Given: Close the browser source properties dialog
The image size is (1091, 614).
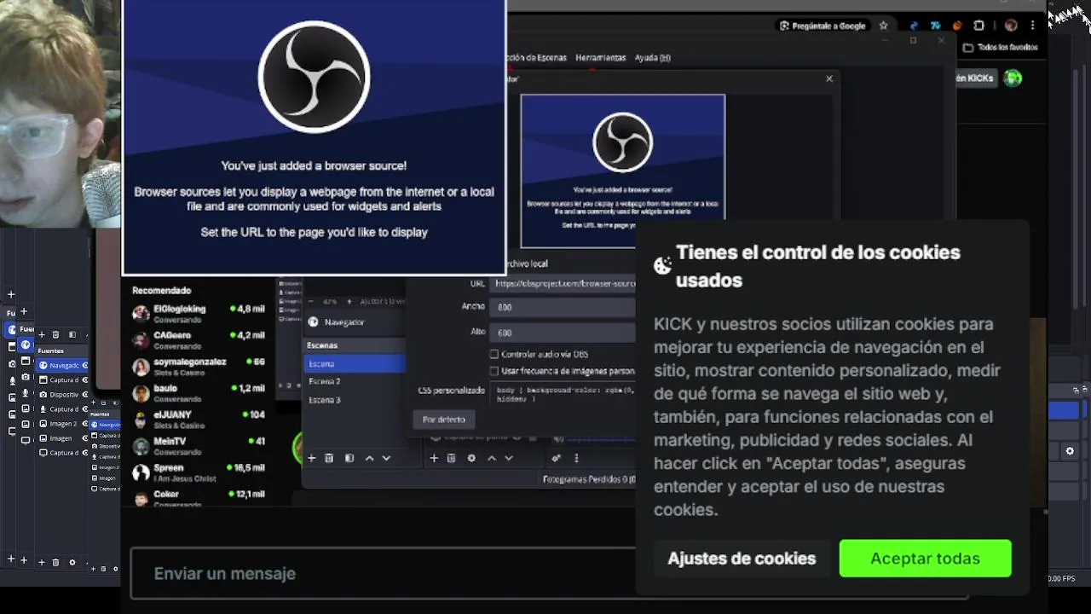Looking at the screenshot, I should tap(829, 78).
